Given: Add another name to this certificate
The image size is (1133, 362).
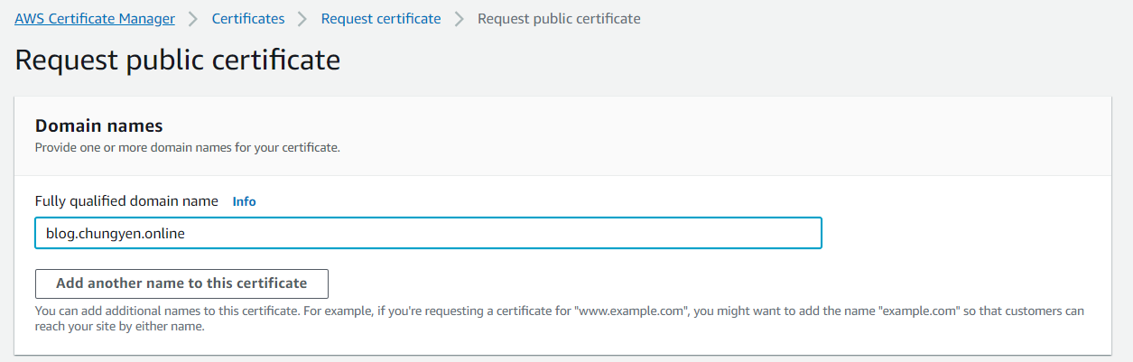Looking at the screenshot, I should pyautogui.click(x=181, y=283).
